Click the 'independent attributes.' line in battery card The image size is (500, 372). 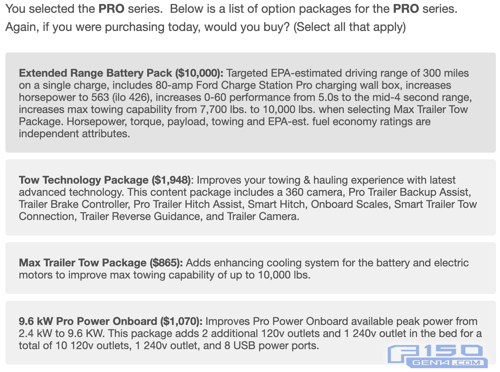74,134
